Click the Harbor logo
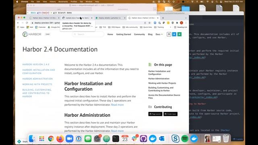The image size is (258, 145). pyautogui.click(x=32, y=34)
